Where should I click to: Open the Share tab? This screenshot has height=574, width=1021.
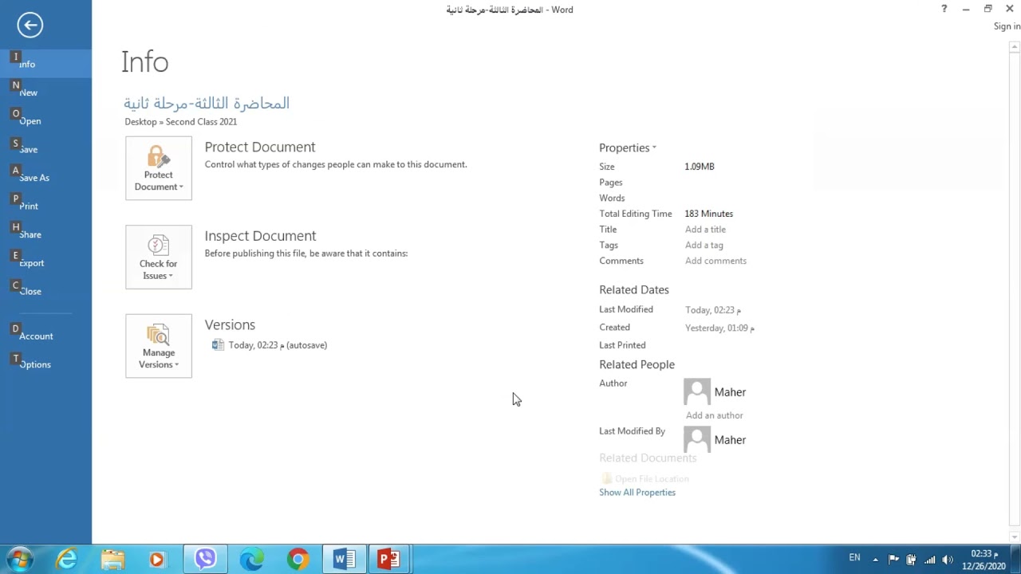[45, 234]
